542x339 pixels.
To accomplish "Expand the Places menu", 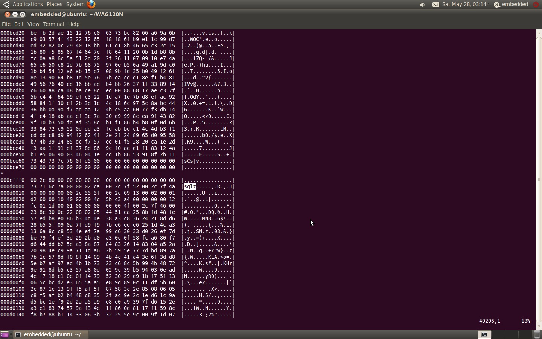I will pos(55,4).
